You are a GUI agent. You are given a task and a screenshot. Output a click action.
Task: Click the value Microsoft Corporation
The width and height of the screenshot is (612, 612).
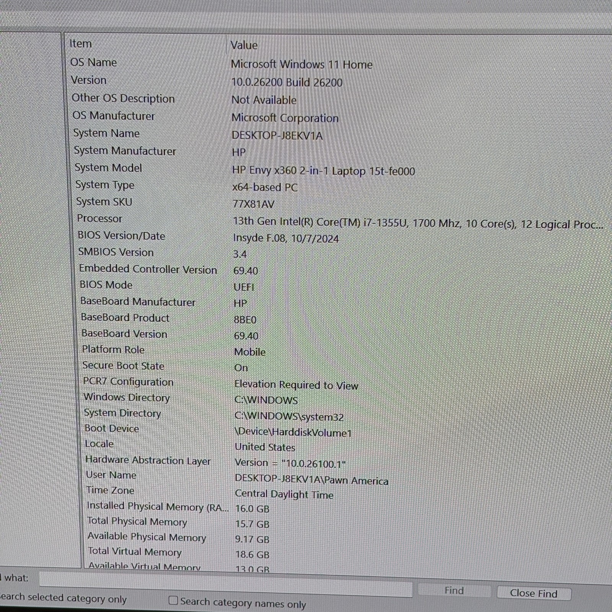(x=285, y=118)
